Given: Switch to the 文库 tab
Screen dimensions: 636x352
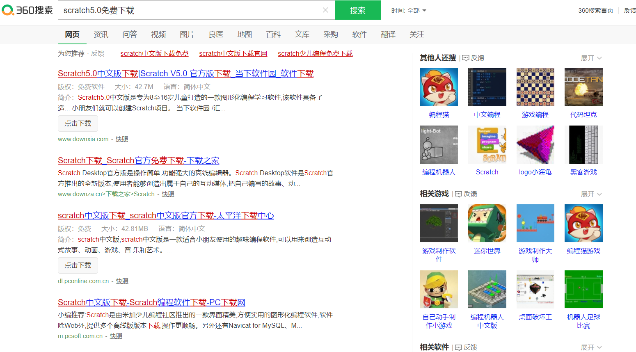Looking at the screenshot, I should pos(302,34).
